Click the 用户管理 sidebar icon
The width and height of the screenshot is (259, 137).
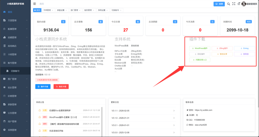5,122
